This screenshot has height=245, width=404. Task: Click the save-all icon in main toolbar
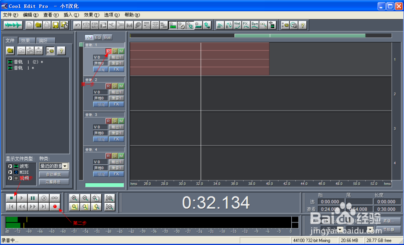(64, 25)
